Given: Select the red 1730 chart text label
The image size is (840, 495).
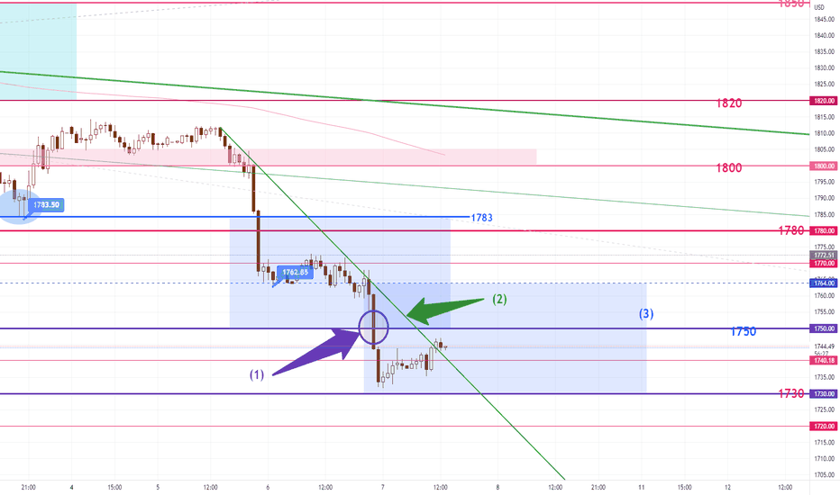Looking at the screenshot, I should point(791,393).
